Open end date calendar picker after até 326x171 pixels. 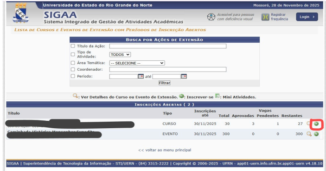pyautogui.click(x=184, y=77)
